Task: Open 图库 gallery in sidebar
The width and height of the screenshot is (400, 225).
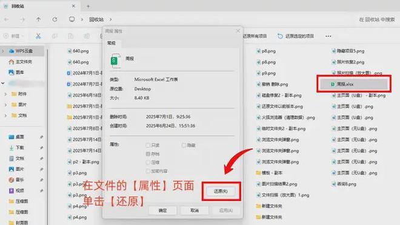Action: (16, 73)
